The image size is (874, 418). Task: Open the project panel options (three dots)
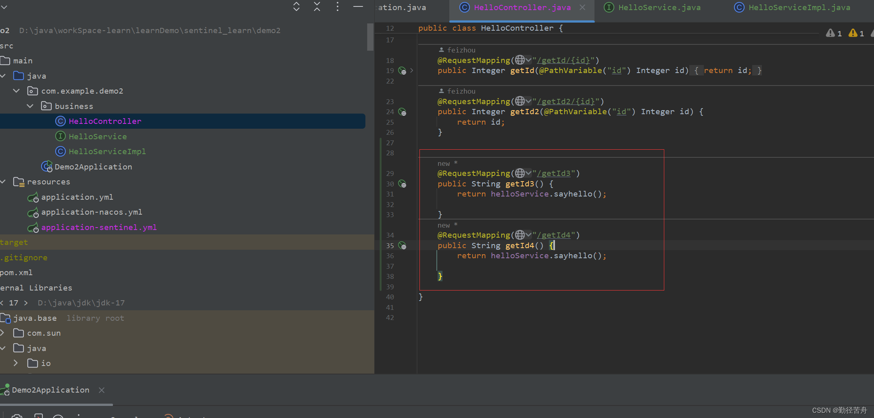[338, 6]
